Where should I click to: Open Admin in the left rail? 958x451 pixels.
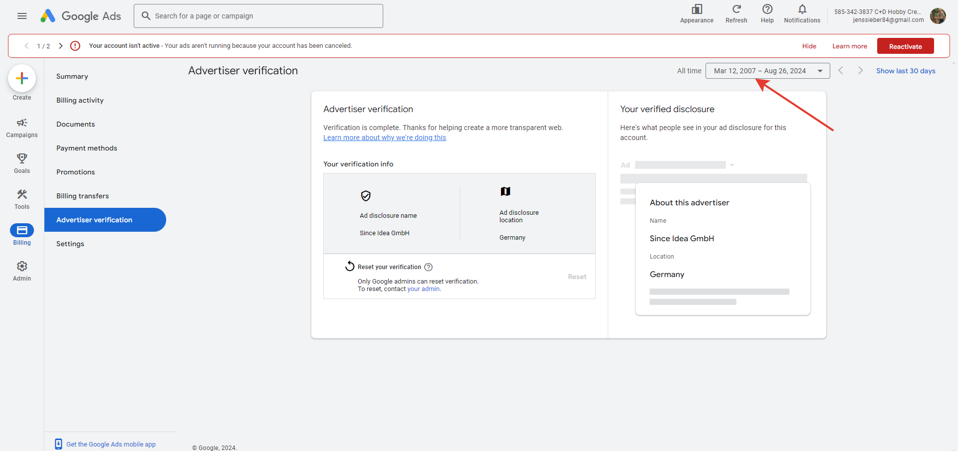(x=22, y=271)
